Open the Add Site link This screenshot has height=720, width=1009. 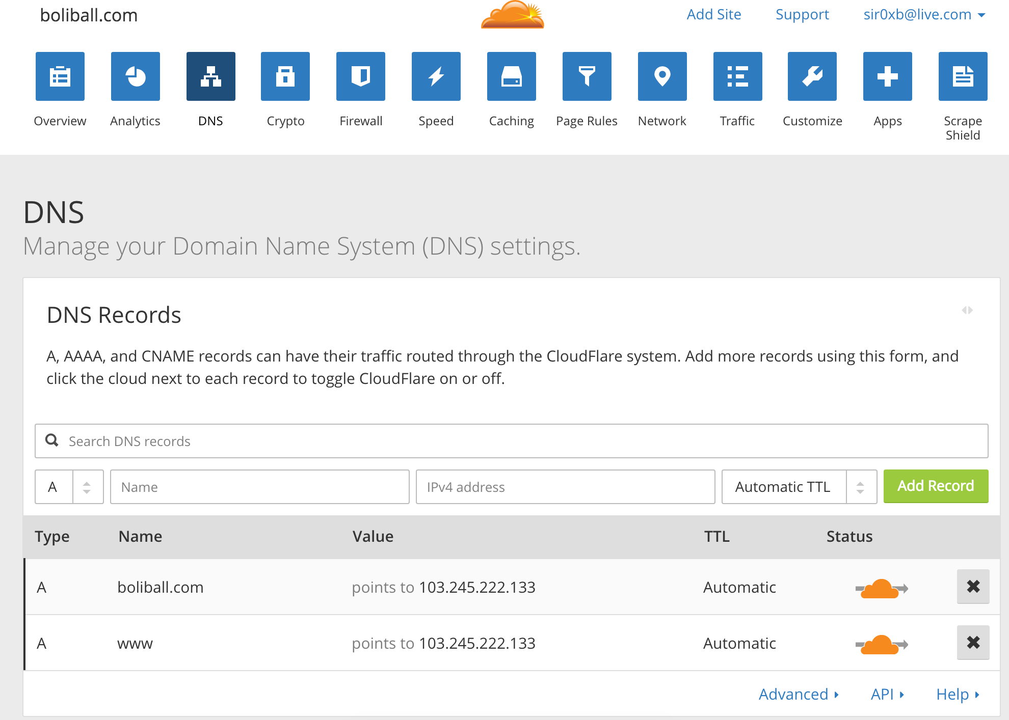[714, 14]
